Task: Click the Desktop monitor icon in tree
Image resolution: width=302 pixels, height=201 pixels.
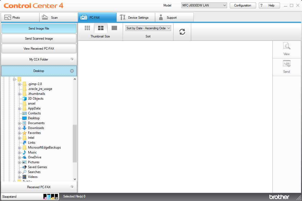Action: tap(24, 118)
